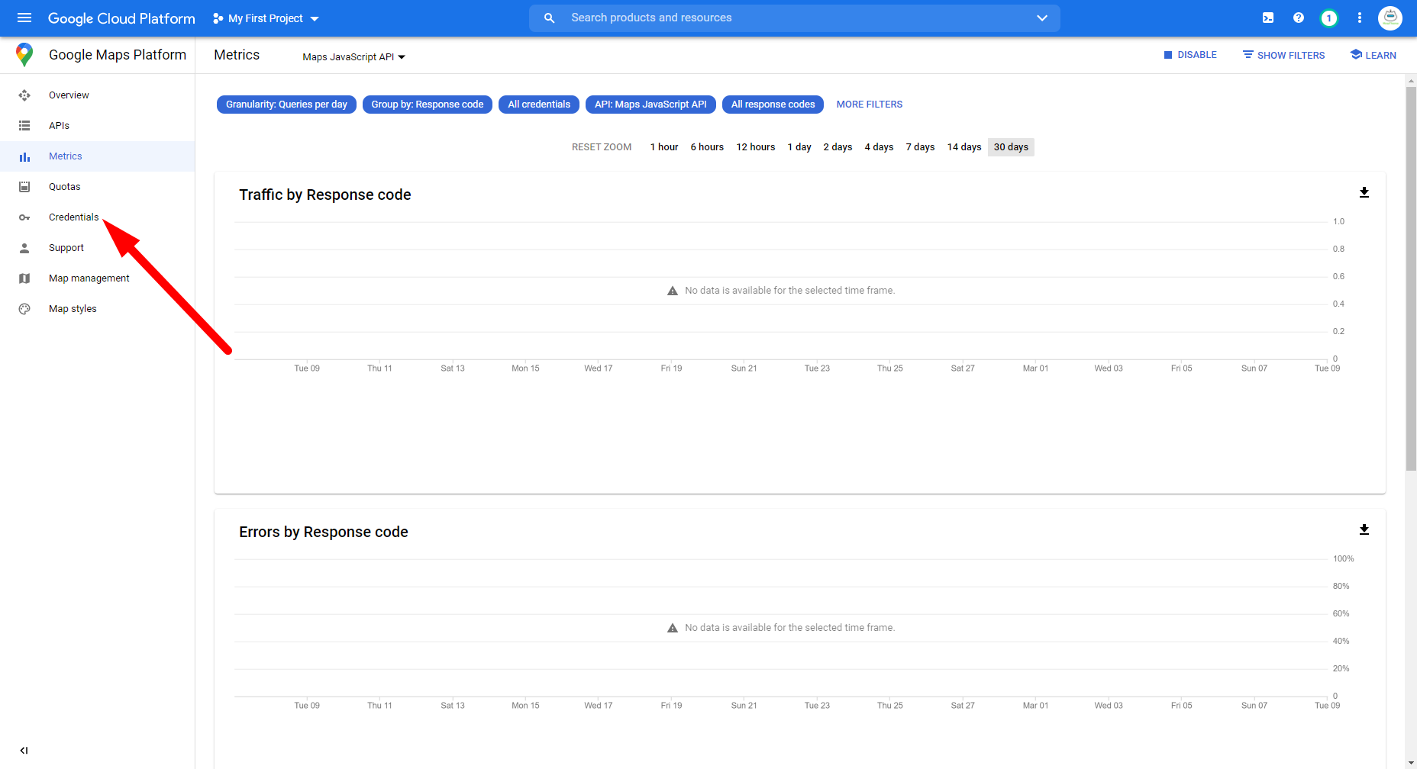Click the Credentials key icon

pyautogui.click(x=24, y=217)
